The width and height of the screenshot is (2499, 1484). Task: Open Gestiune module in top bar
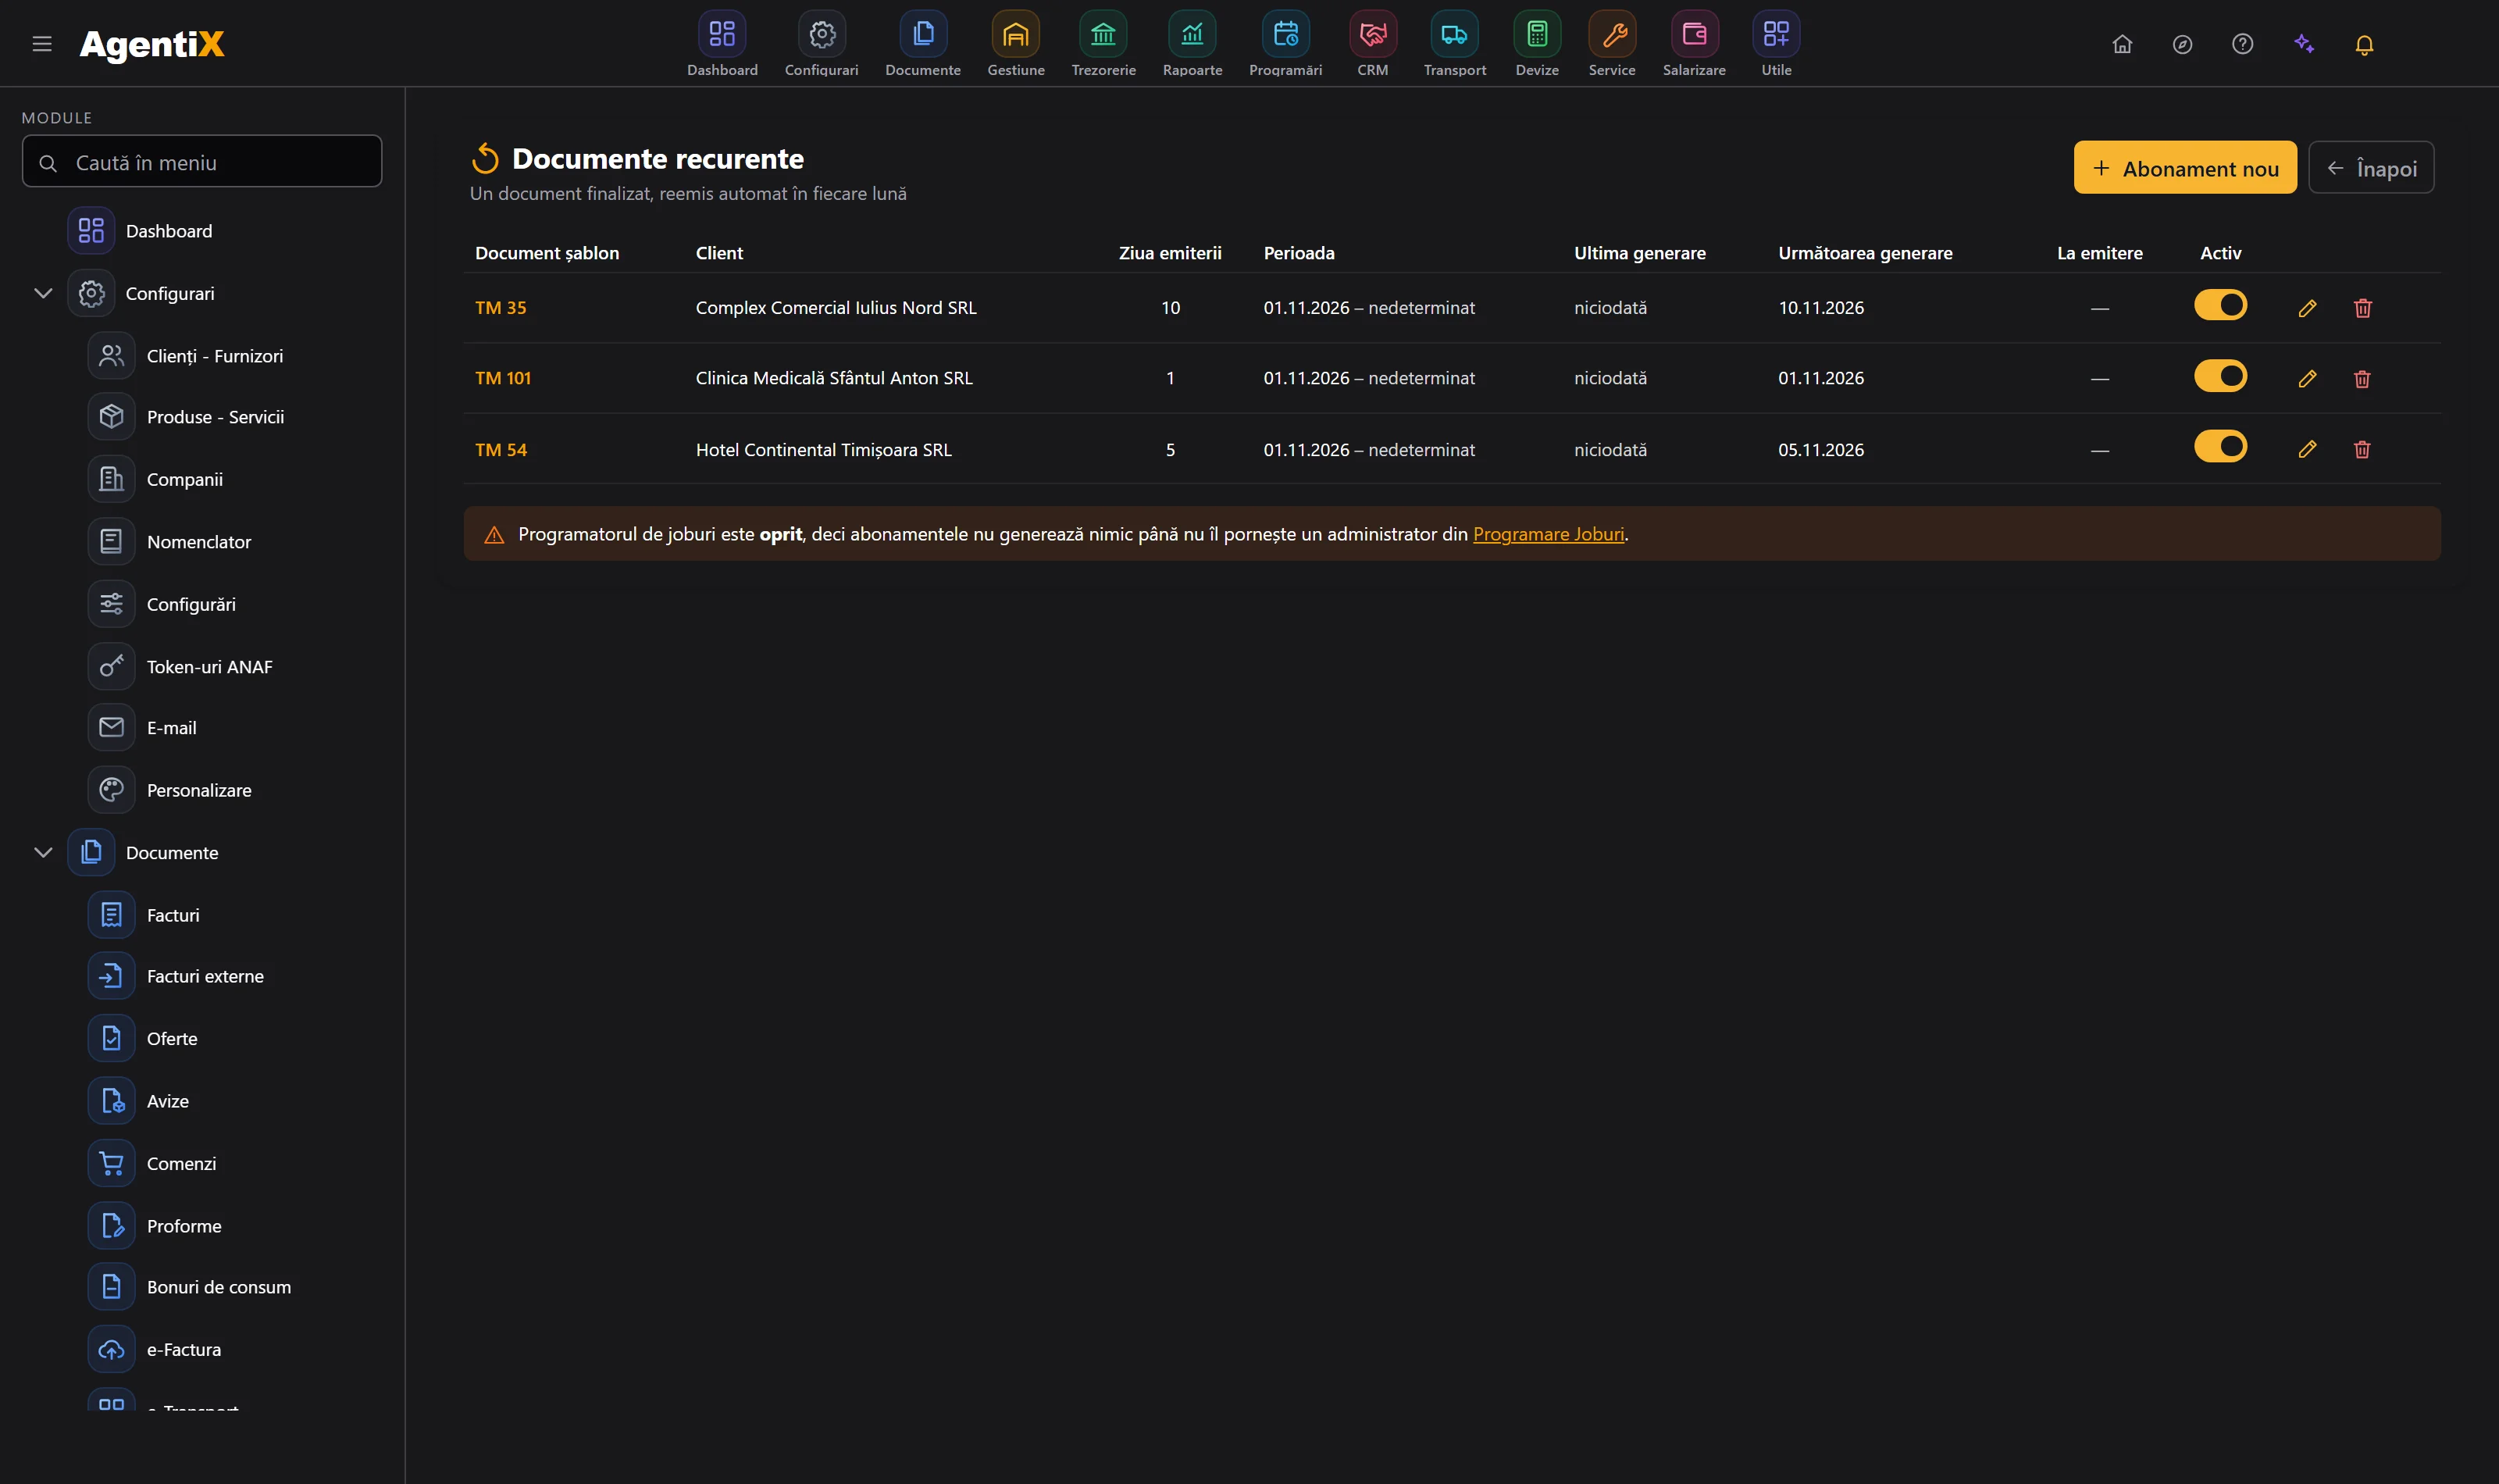[x=1015, y=44]
